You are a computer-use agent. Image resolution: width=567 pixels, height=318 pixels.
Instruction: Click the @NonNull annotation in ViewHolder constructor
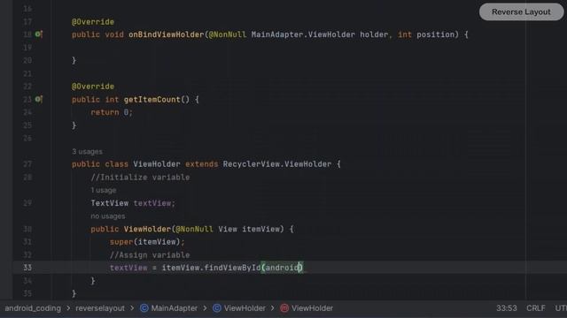(194, 230)
